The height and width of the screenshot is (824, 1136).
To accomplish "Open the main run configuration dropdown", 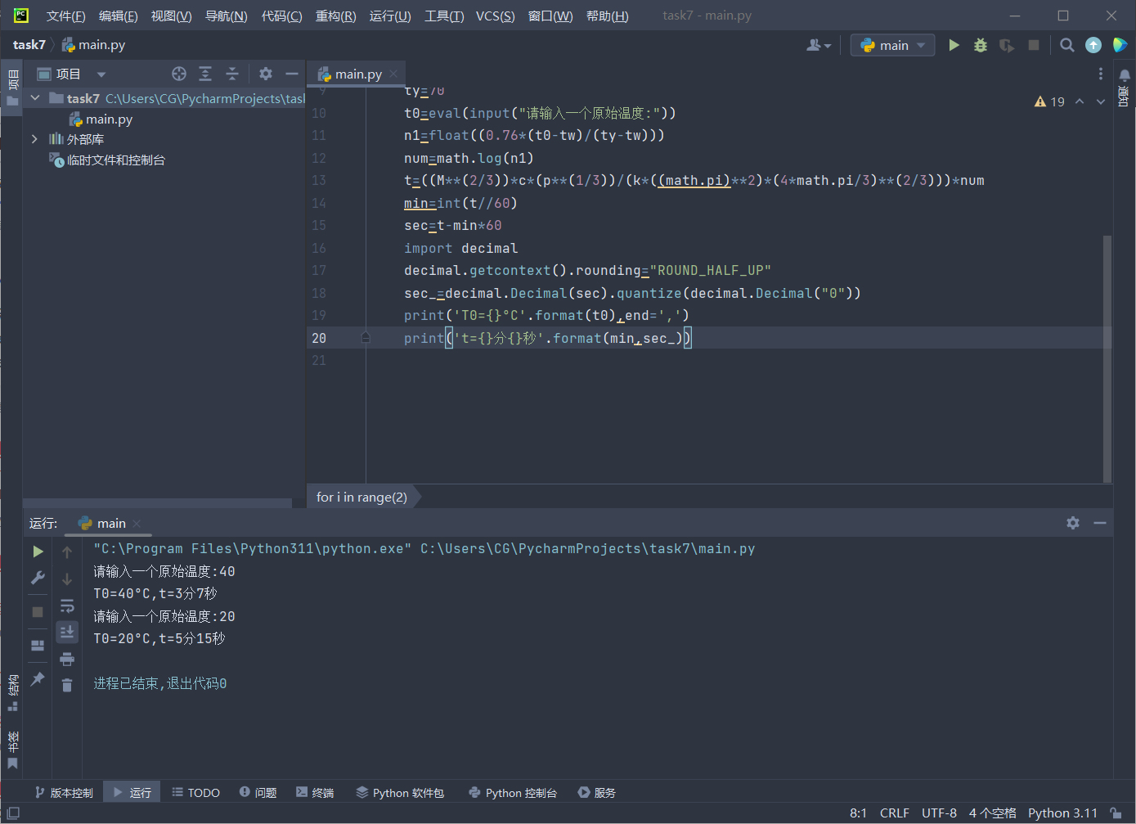I will 893,45.
